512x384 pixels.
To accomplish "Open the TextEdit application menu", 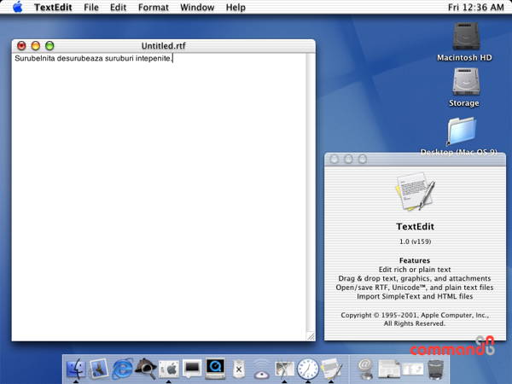I will point(53,7).
